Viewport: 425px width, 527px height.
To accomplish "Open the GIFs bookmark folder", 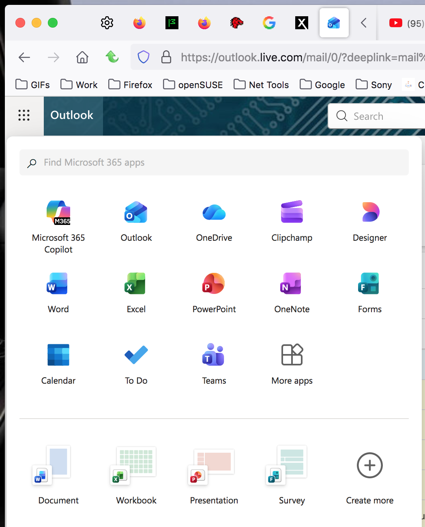I will coord(32,84).
